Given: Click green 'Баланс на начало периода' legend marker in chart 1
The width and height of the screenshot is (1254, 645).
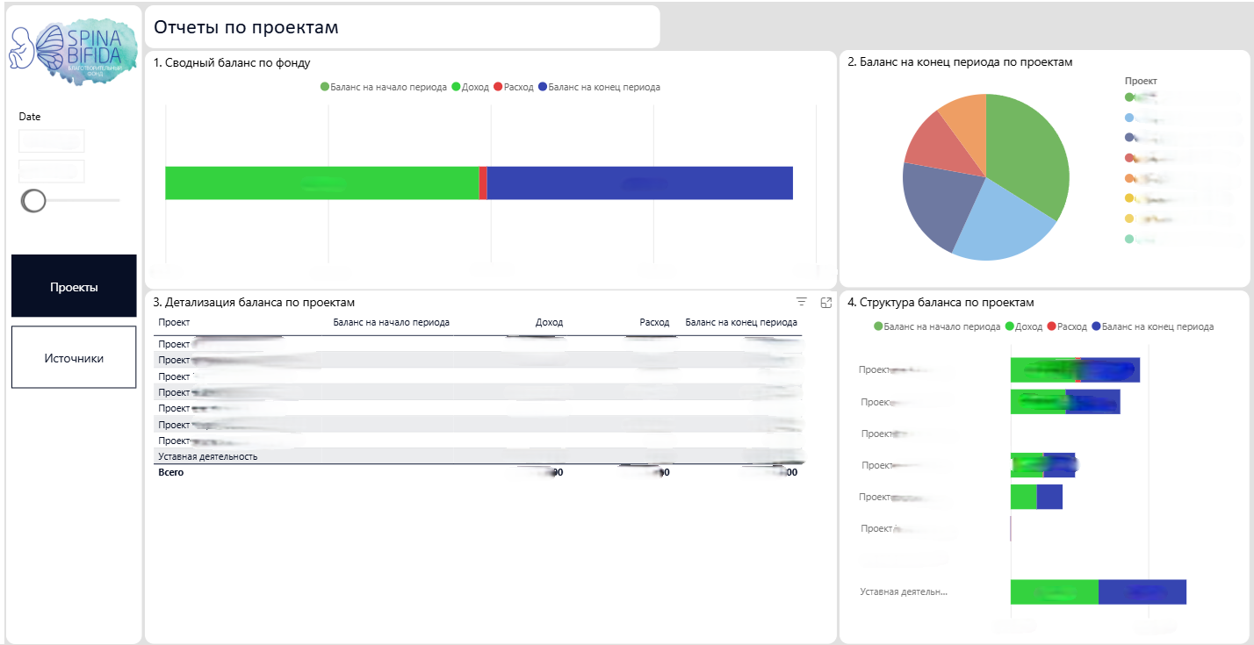Looking at the screenshot, I should 325,88.
